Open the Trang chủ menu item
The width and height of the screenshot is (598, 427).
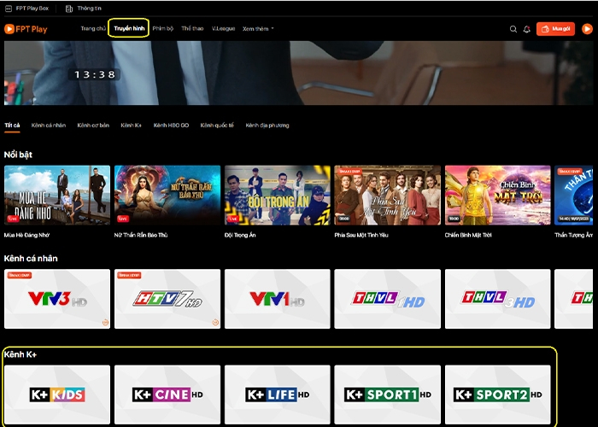pyautogui.click(x=93, y=28)
